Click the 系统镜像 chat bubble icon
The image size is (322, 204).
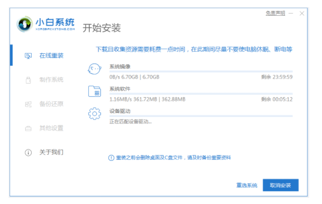pyautogui.click(x=94, y=69)
